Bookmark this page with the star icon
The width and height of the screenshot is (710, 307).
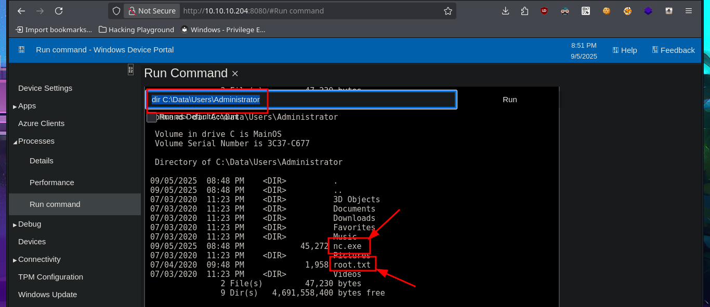point(448,11)
